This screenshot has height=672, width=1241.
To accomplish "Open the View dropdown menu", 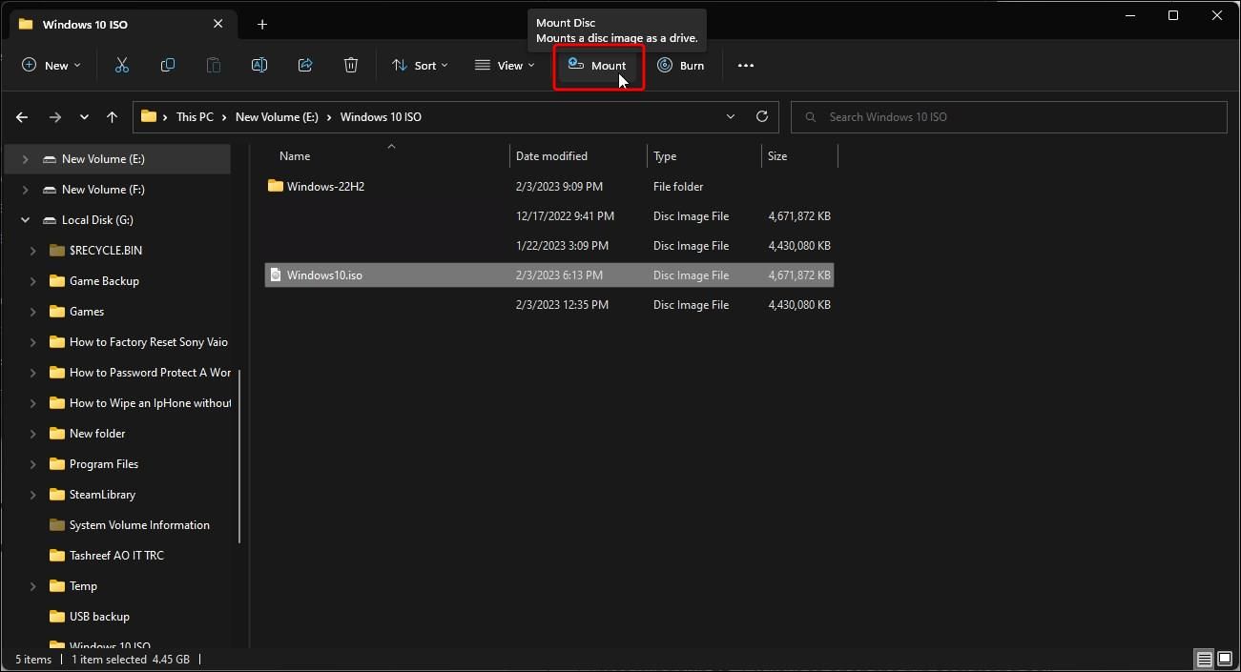I will (x=505, y=66).
